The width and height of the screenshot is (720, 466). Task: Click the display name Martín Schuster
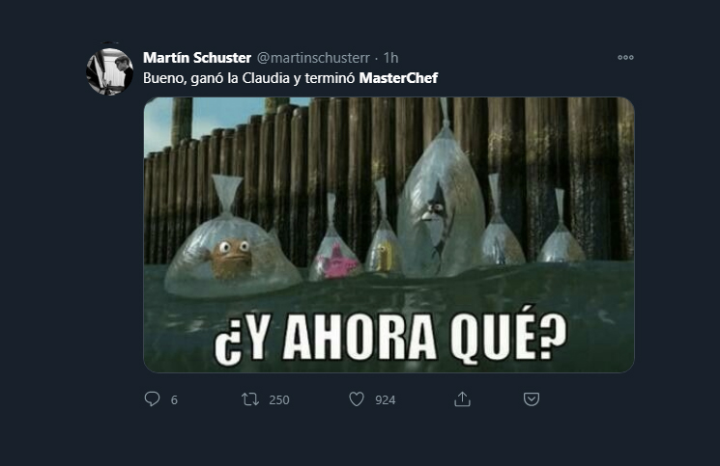click(x=197, y=58)
